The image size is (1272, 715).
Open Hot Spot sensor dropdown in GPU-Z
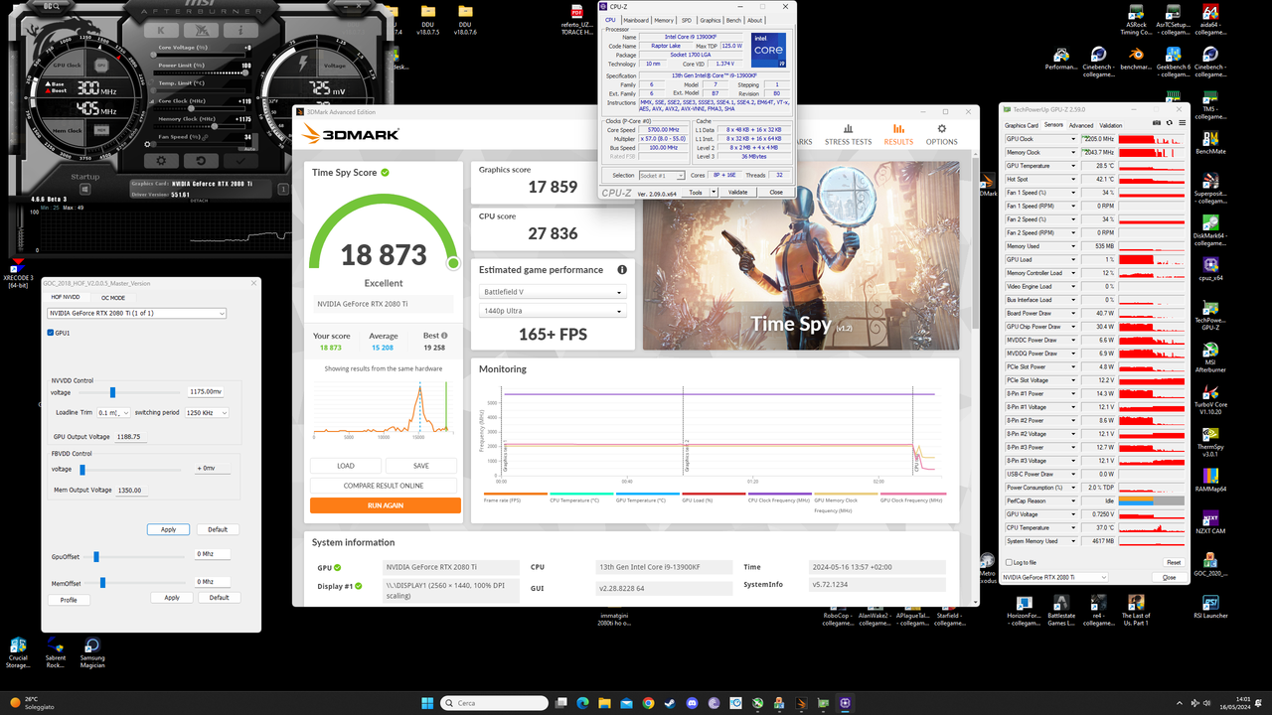coord(1073,180)
